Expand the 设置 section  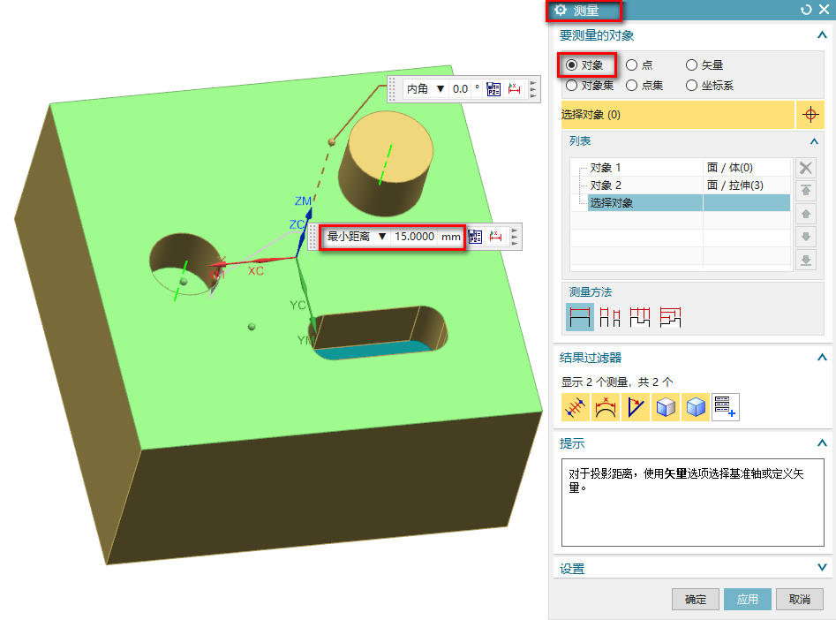coord(822,568)
